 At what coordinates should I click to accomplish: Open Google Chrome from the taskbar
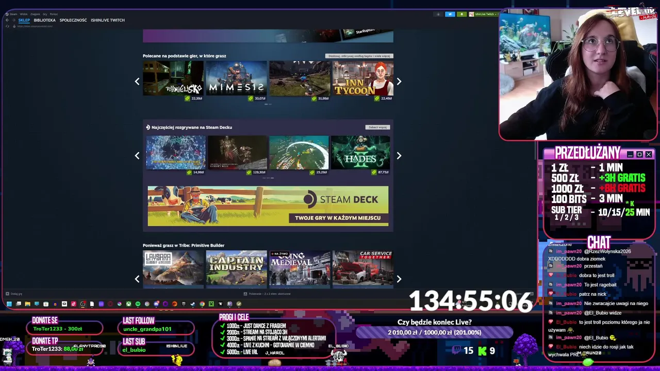(x=202, y=304)
